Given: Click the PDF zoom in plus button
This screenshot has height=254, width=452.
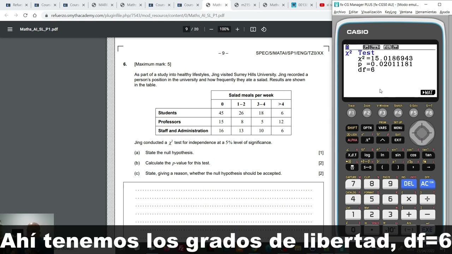Looking at the screenshot, I should pyautogui.click(x=237, y=29).
